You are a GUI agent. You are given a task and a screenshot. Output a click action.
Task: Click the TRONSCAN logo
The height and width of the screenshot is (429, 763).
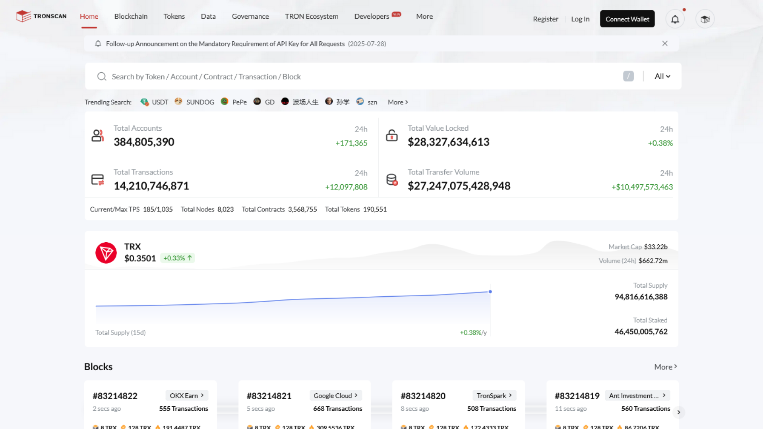(x=41, y=16)
